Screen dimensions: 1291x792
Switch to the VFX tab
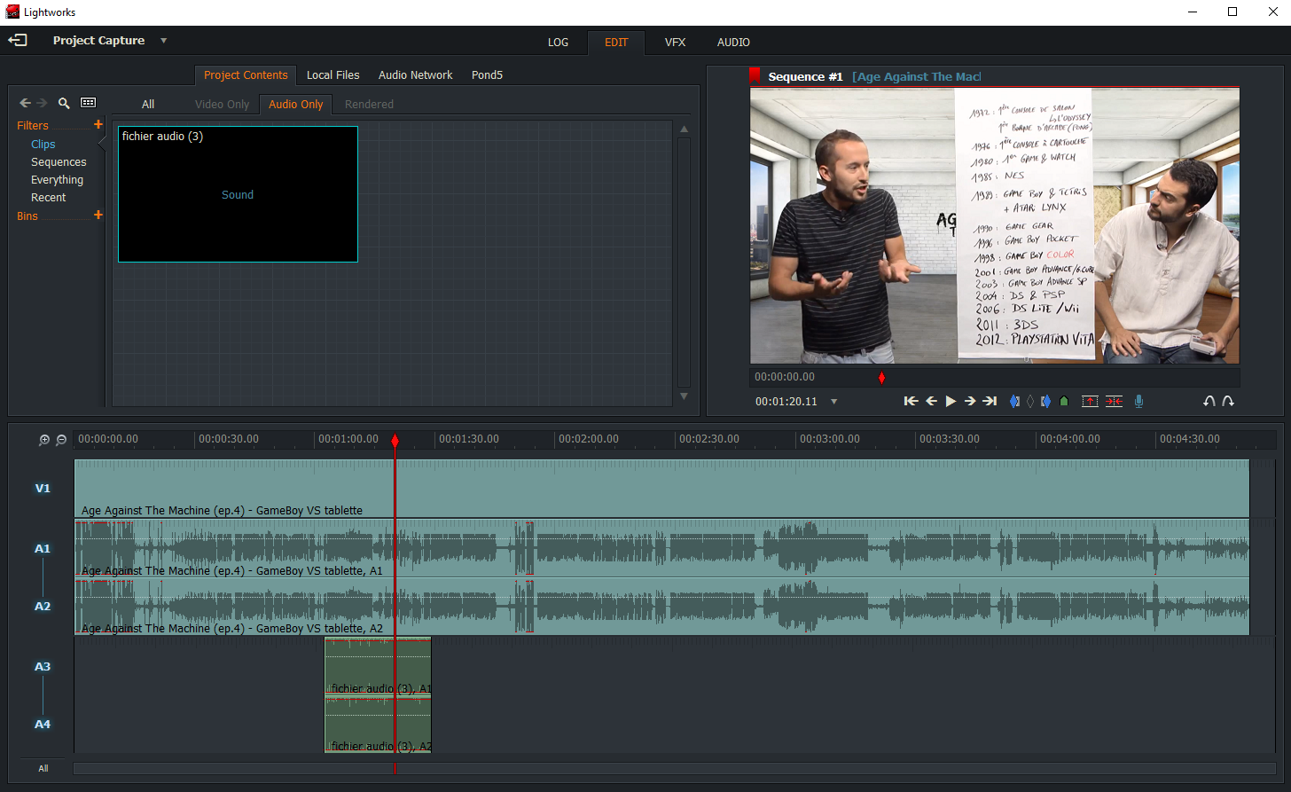(675, 43)
